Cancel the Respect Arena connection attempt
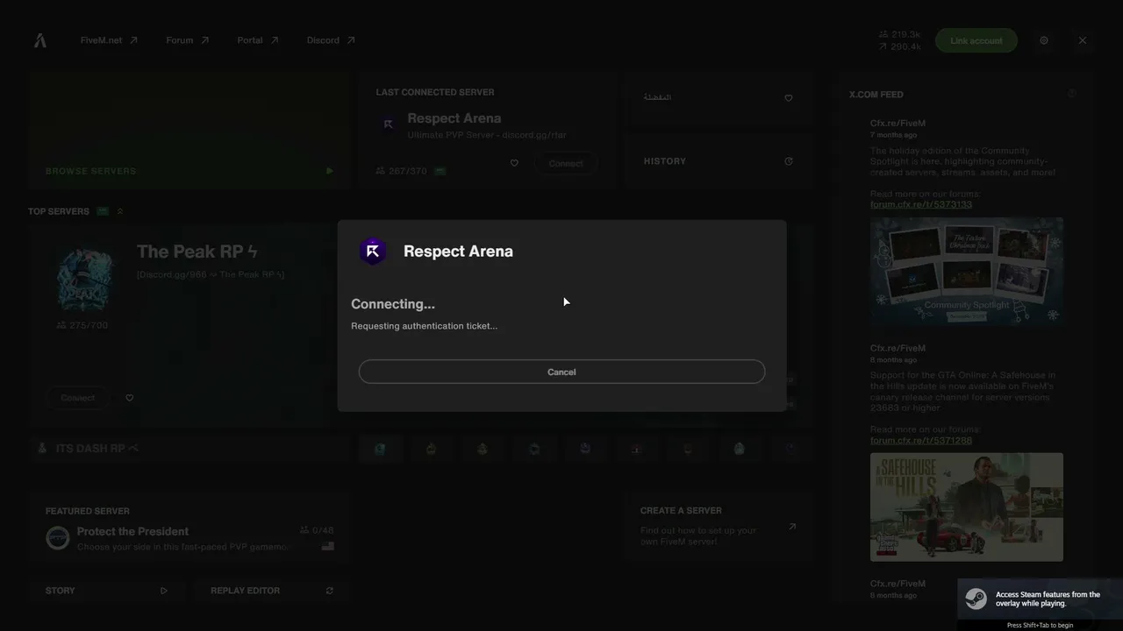 pos(561,372)
